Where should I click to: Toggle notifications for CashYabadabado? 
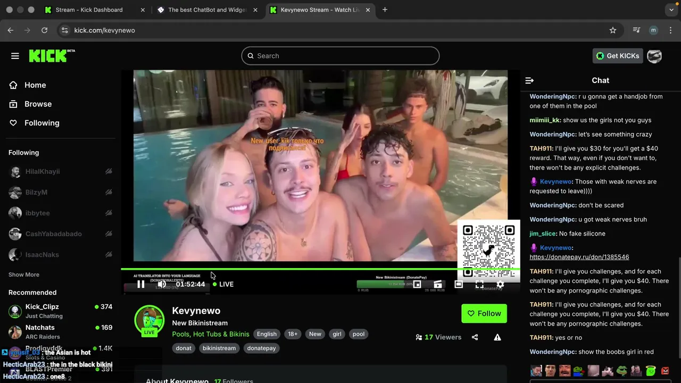point(109,234)
